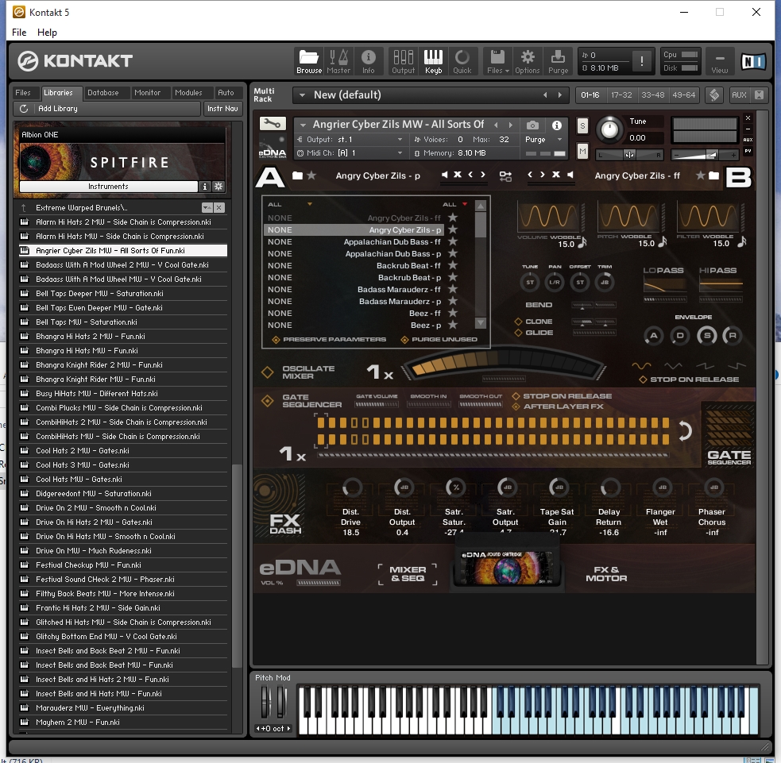Click the Quick load icon
Viewport: 781px width, 763px height.
[462, 61]
